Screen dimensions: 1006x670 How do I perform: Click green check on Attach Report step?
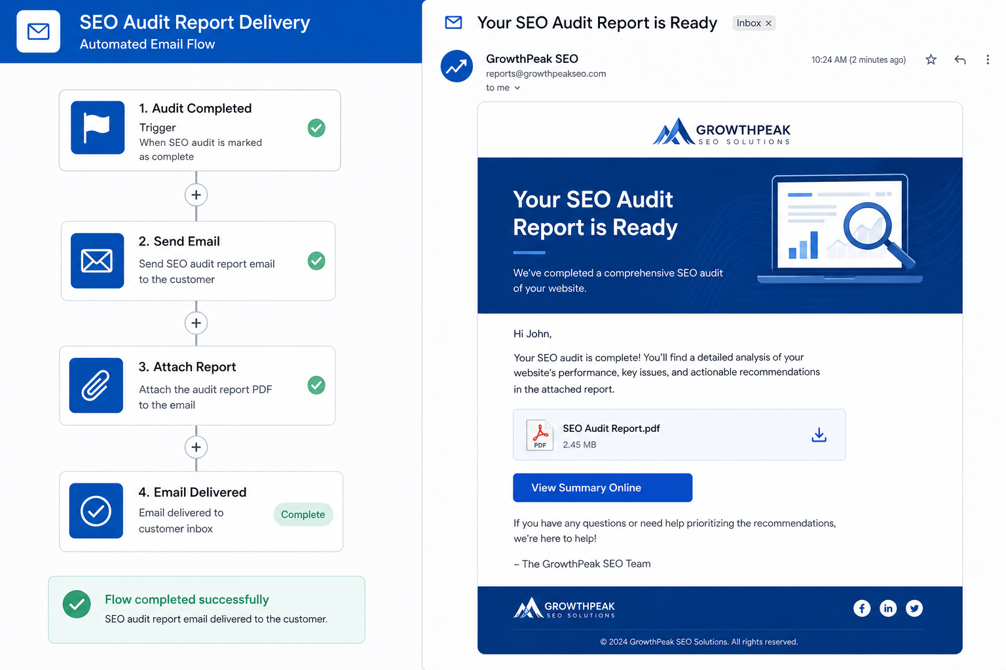click(x=316, y=385)
